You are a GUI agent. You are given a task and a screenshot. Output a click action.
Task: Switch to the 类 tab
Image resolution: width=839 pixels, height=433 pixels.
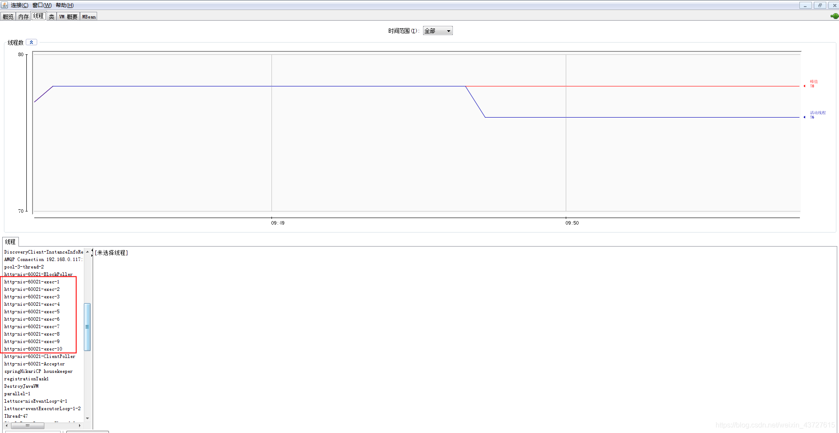51,17
